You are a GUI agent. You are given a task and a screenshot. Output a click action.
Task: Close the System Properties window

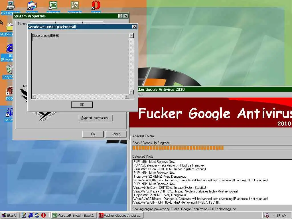click(x=126, y=16)
